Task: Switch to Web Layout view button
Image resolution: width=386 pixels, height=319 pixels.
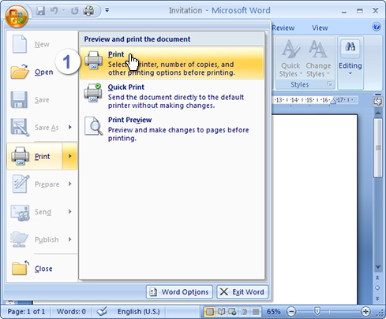Action: point(232,312)
